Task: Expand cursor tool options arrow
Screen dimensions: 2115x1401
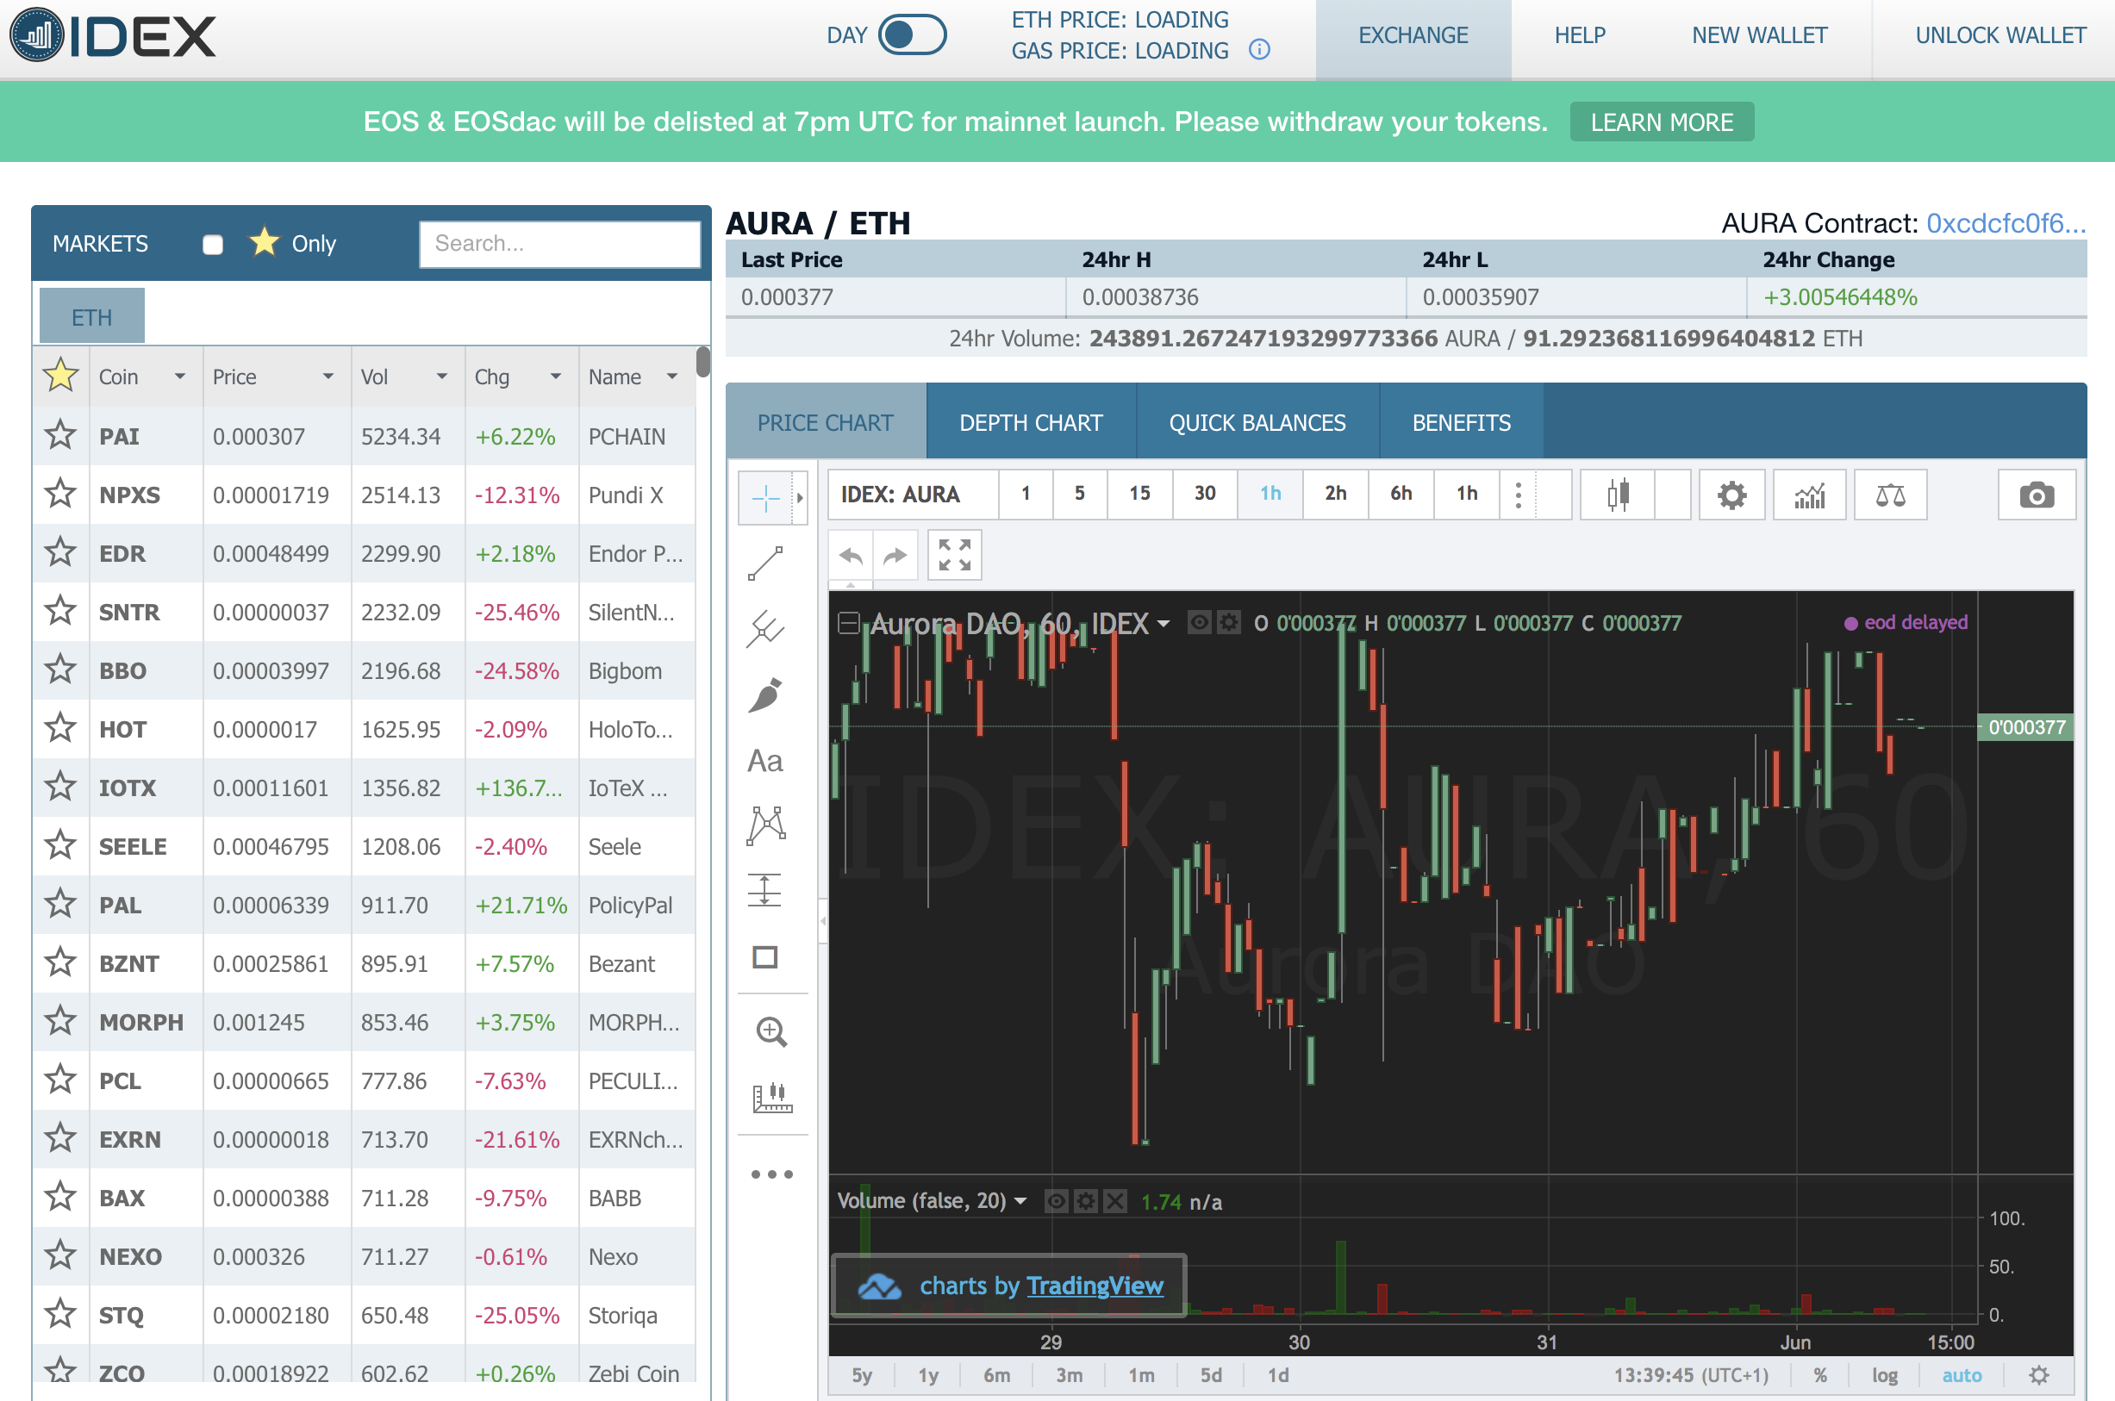Action: (x=800, y=498)
